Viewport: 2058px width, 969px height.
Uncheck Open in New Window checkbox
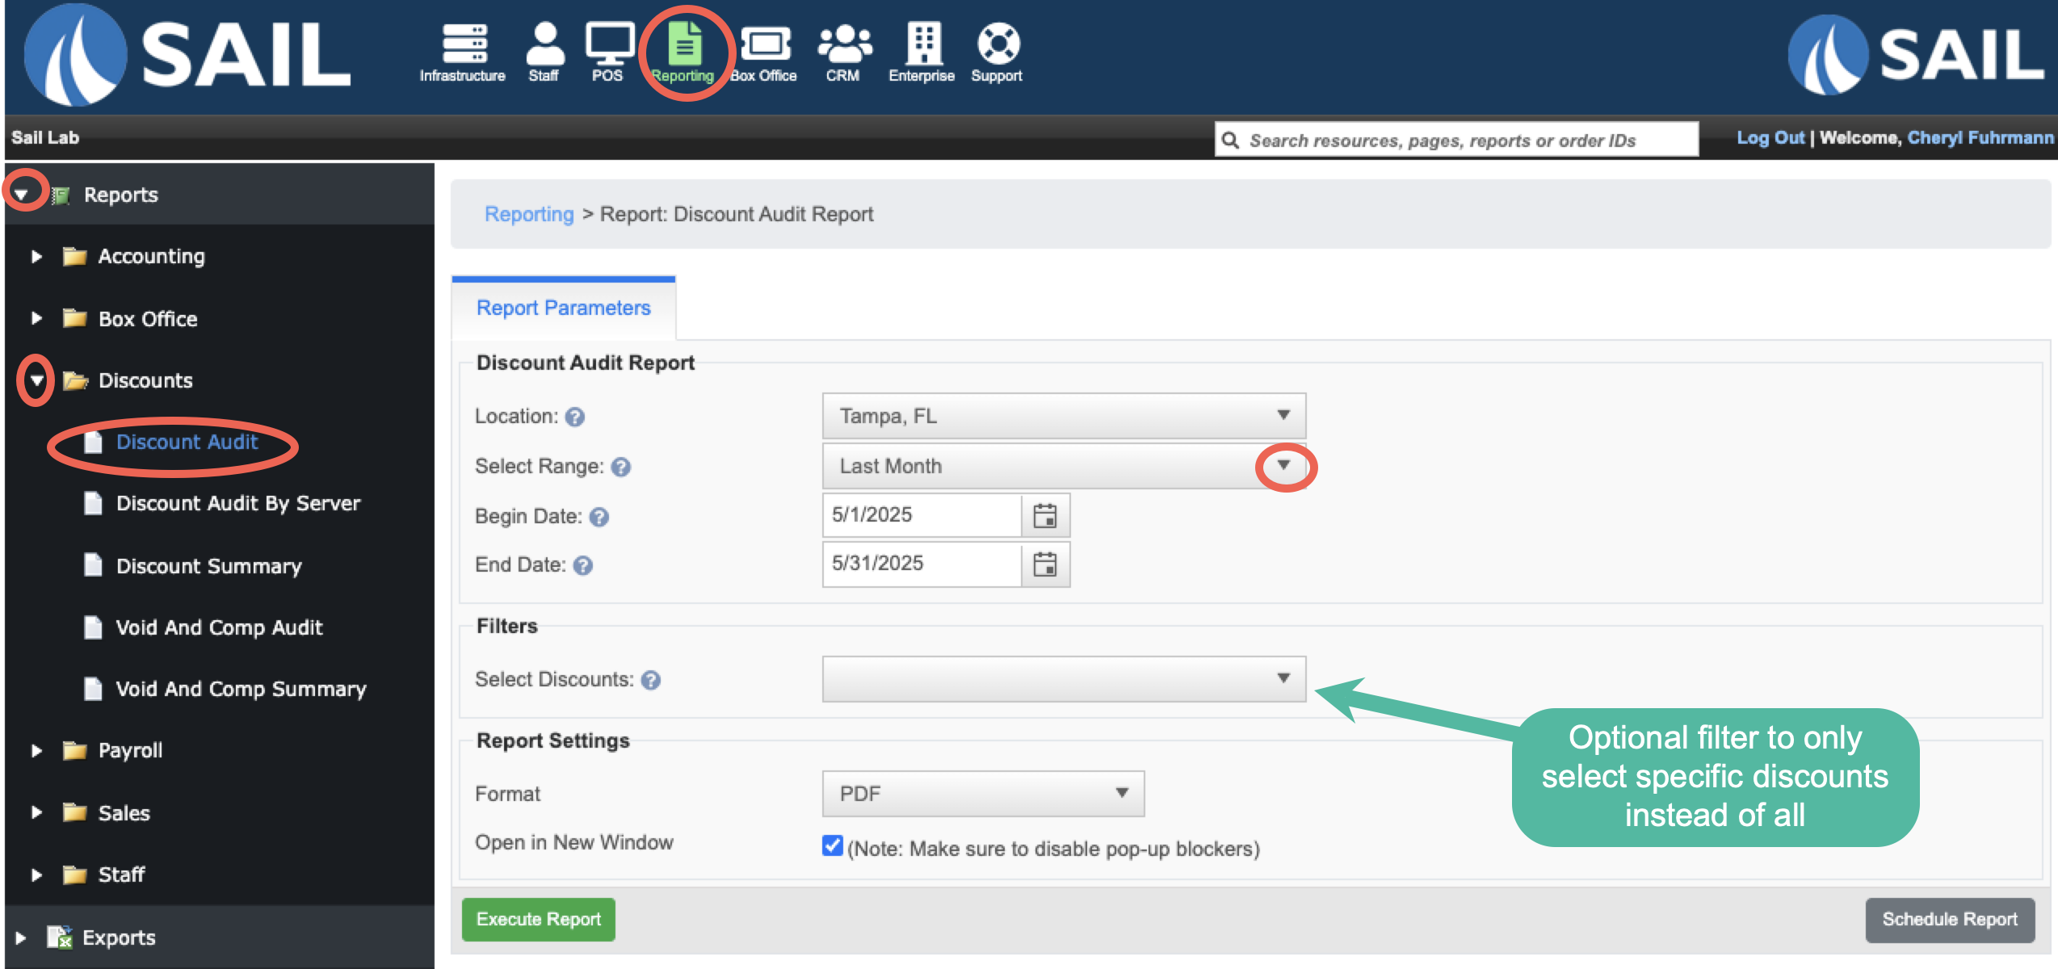click(x=832, y=845)
